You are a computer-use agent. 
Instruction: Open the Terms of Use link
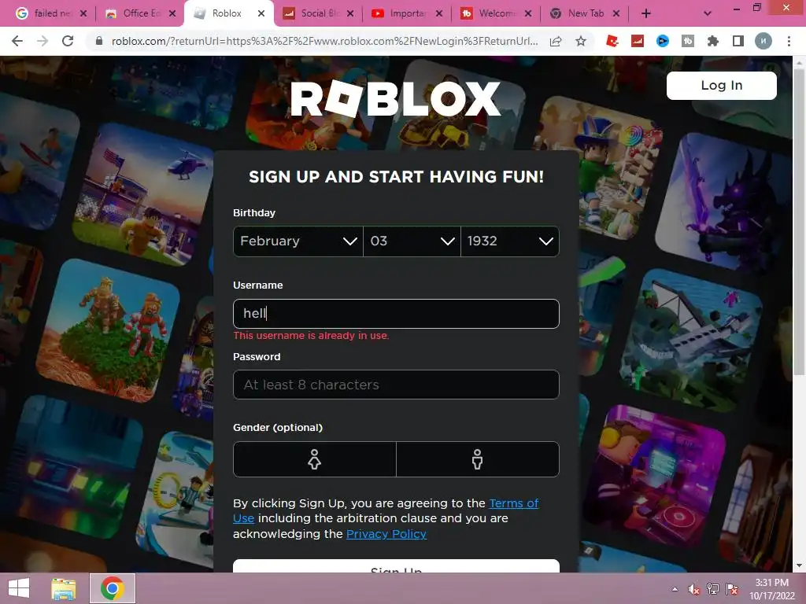coord(386,510)
